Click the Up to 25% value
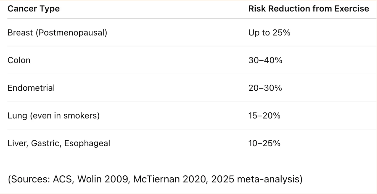377x194 pixels. [x=269, y=33]
